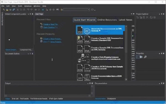
Task: Switch to Latest News tab
Action: click(125, 20)
